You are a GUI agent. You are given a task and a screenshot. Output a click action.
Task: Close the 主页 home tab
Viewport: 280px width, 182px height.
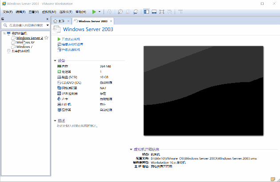click(68, 21)
